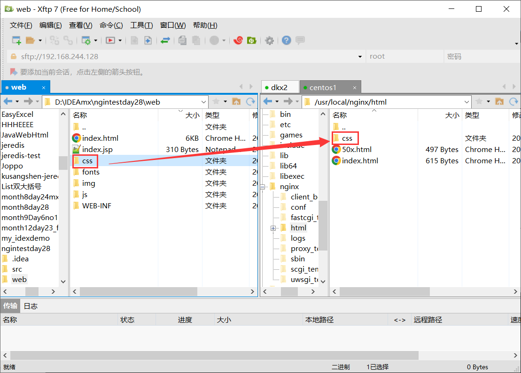Refresh the remote file pane
This screenshot has width=521, height=373.
click(513, 101)
